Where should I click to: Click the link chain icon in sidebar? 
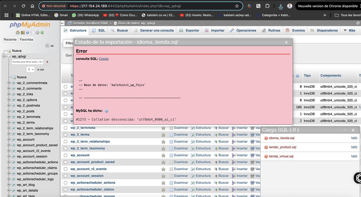point(52,46)
